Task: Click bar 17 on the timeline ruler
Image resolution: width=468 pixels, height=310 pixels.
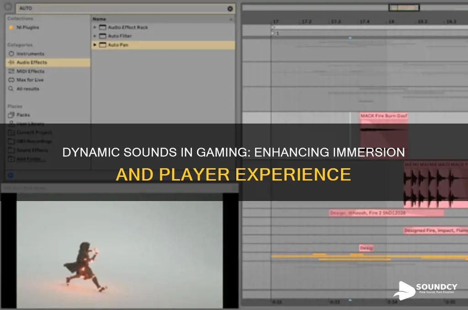Action: (x=276, y=22)
